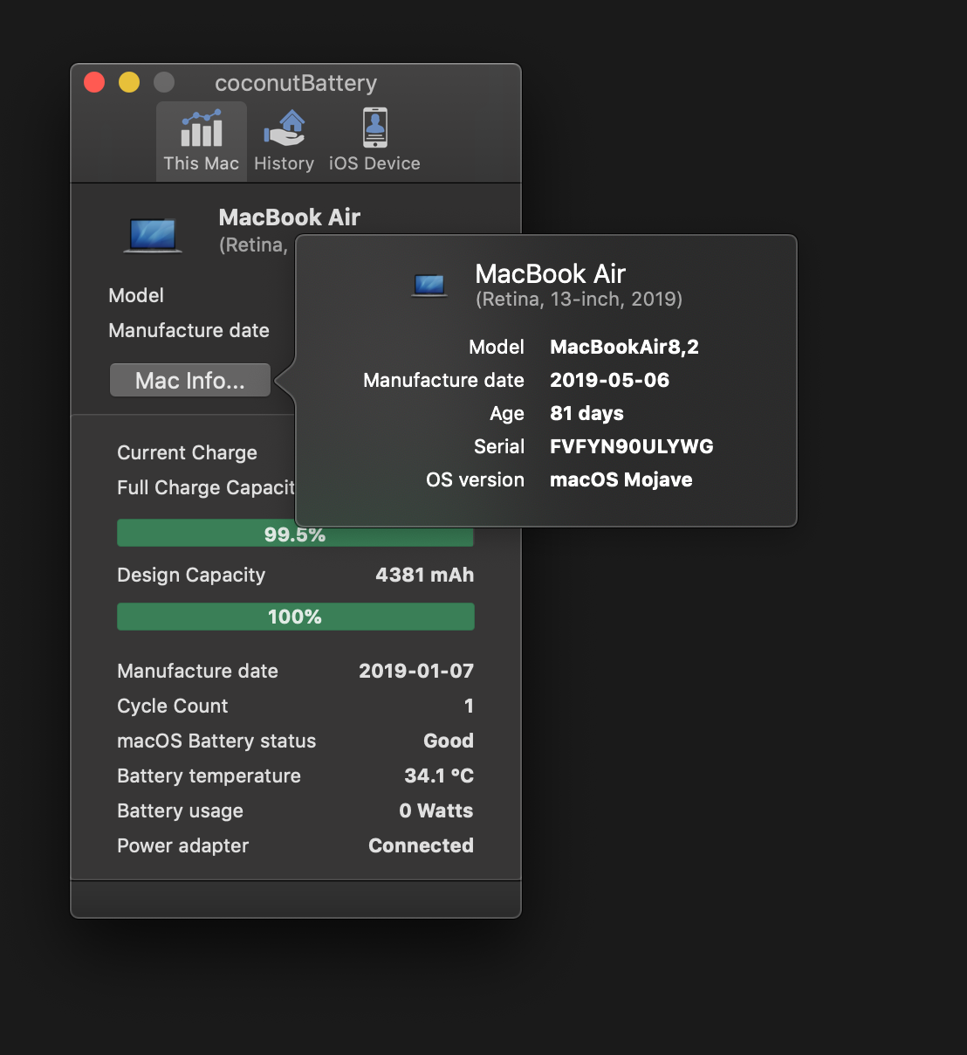
Task: Click the coconutBattery window title
Action: pyautogui.click(x=296, y=83)
